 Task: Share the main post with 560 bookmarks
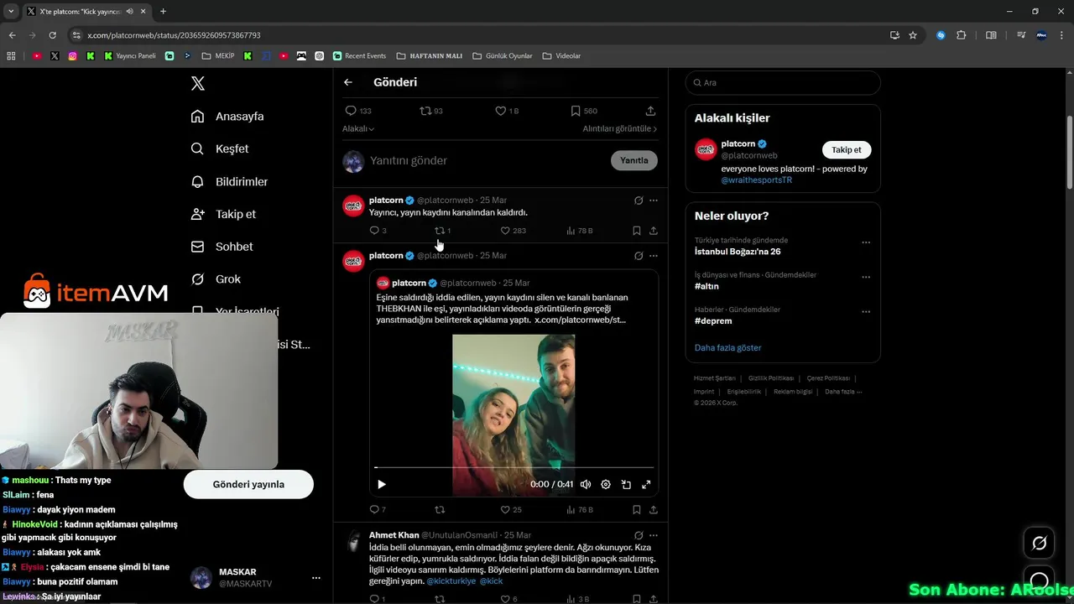pyautogui.click(x=650, y=111)
